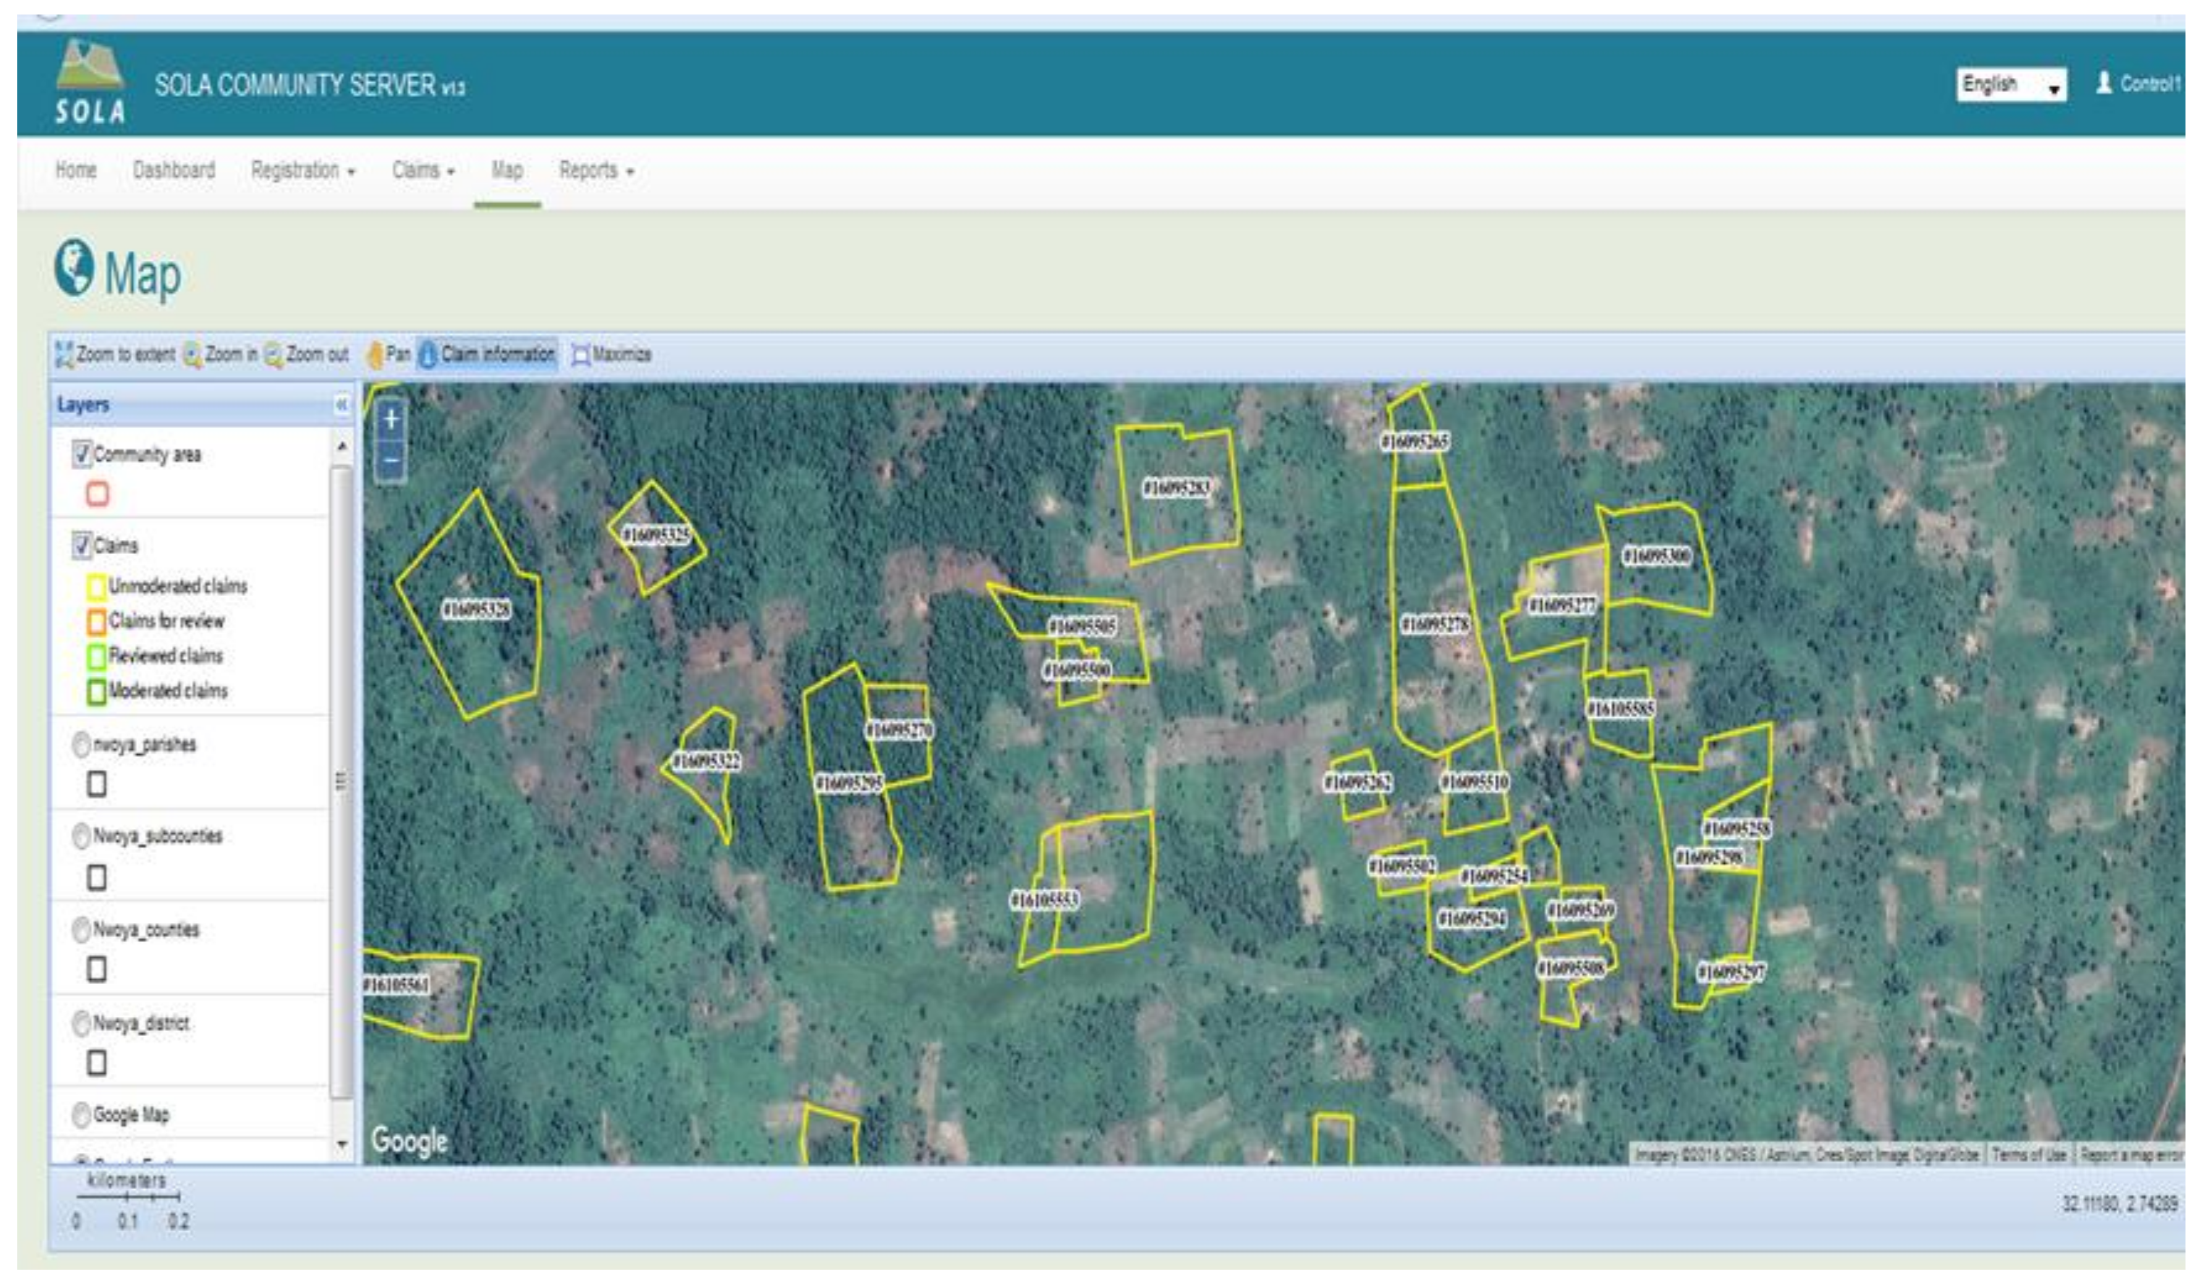The image size is (2200, 1285).
Task: Enable the Nwoya_counties layer
Action: point(81,930)
